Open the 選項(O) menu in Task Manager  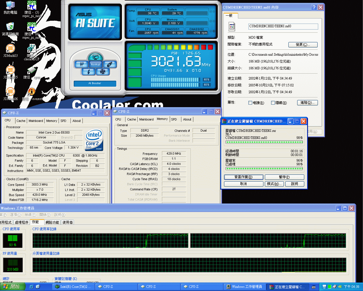click(x=16, y=215)
